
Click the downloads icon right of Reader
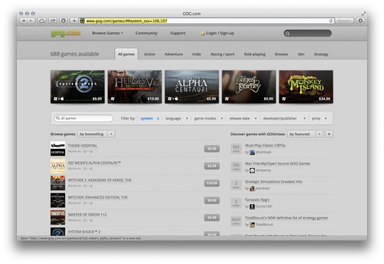click(360, 21)
